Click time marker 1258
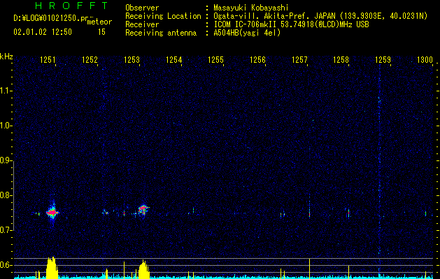Image resolution: width=440 pixels, height=279 pixels. pos(341,59)
